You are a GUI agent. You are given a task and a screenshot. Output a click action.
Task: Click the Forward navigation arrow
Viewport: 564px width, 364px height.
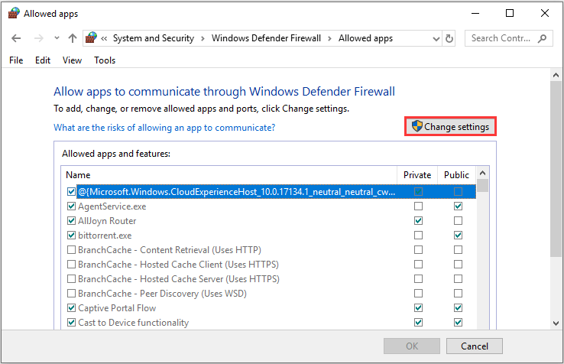[x=38, y=38]
